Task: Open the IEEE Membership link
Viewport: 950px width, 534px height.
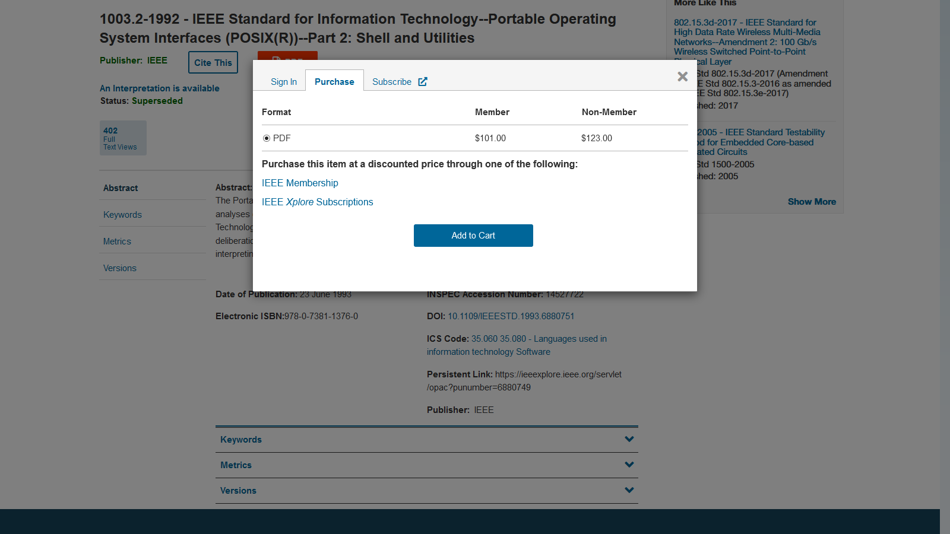Action: [300, 183]
